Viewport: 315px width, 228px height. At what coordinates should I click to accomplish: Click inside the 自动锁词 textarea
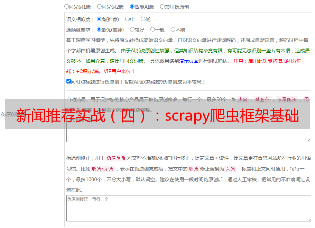click(x=189, y=129)
